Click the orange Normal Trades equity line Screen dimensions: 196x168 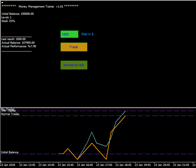coord(99,151)
